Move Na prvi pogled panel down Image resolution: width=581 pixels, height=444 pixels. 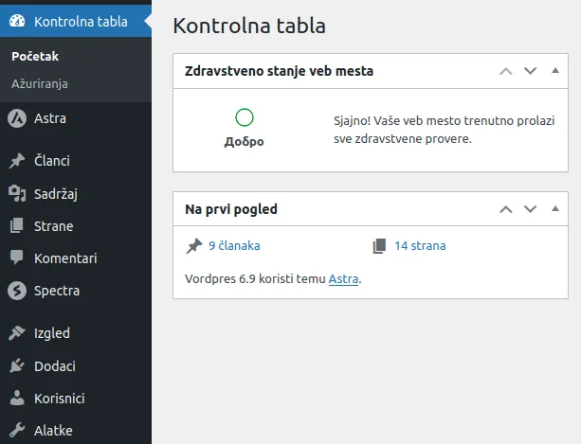(530, 209)
